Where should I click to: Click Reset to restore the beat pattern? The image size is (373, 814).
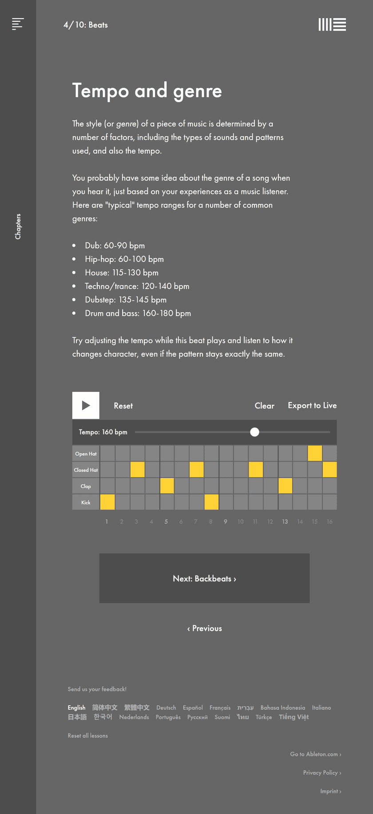pyautogui.click(x=123, y=405)
